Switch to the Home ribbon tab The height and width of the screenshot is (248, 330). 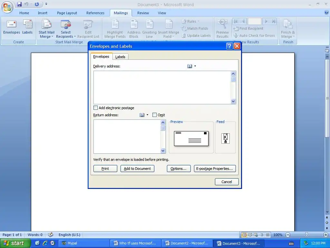click(24, 13)
